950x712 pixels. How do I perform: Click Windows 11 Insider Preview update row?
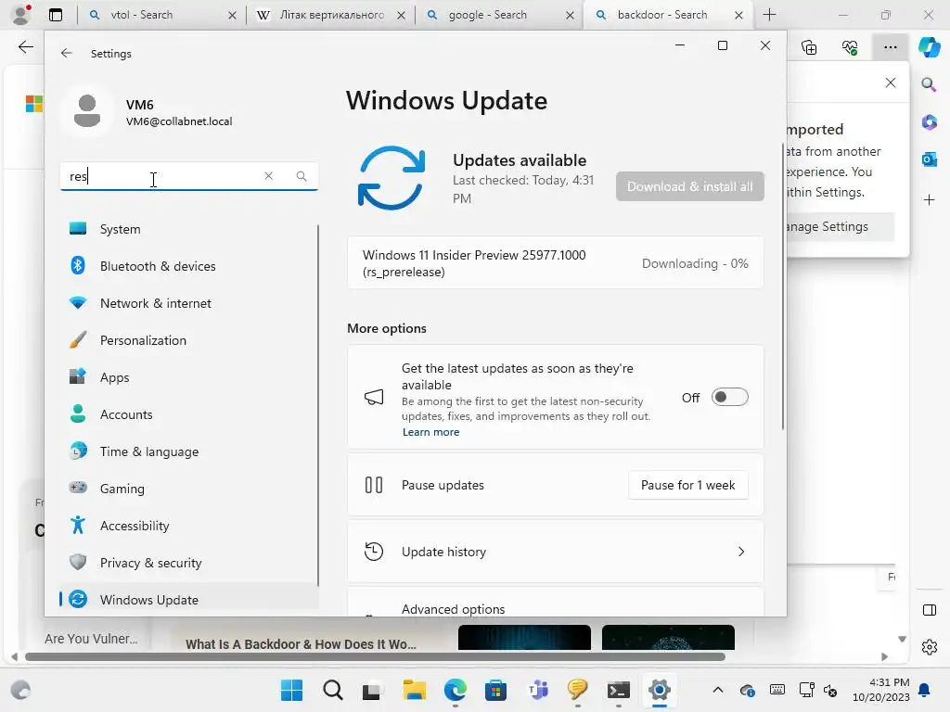[x=555, y=263]
